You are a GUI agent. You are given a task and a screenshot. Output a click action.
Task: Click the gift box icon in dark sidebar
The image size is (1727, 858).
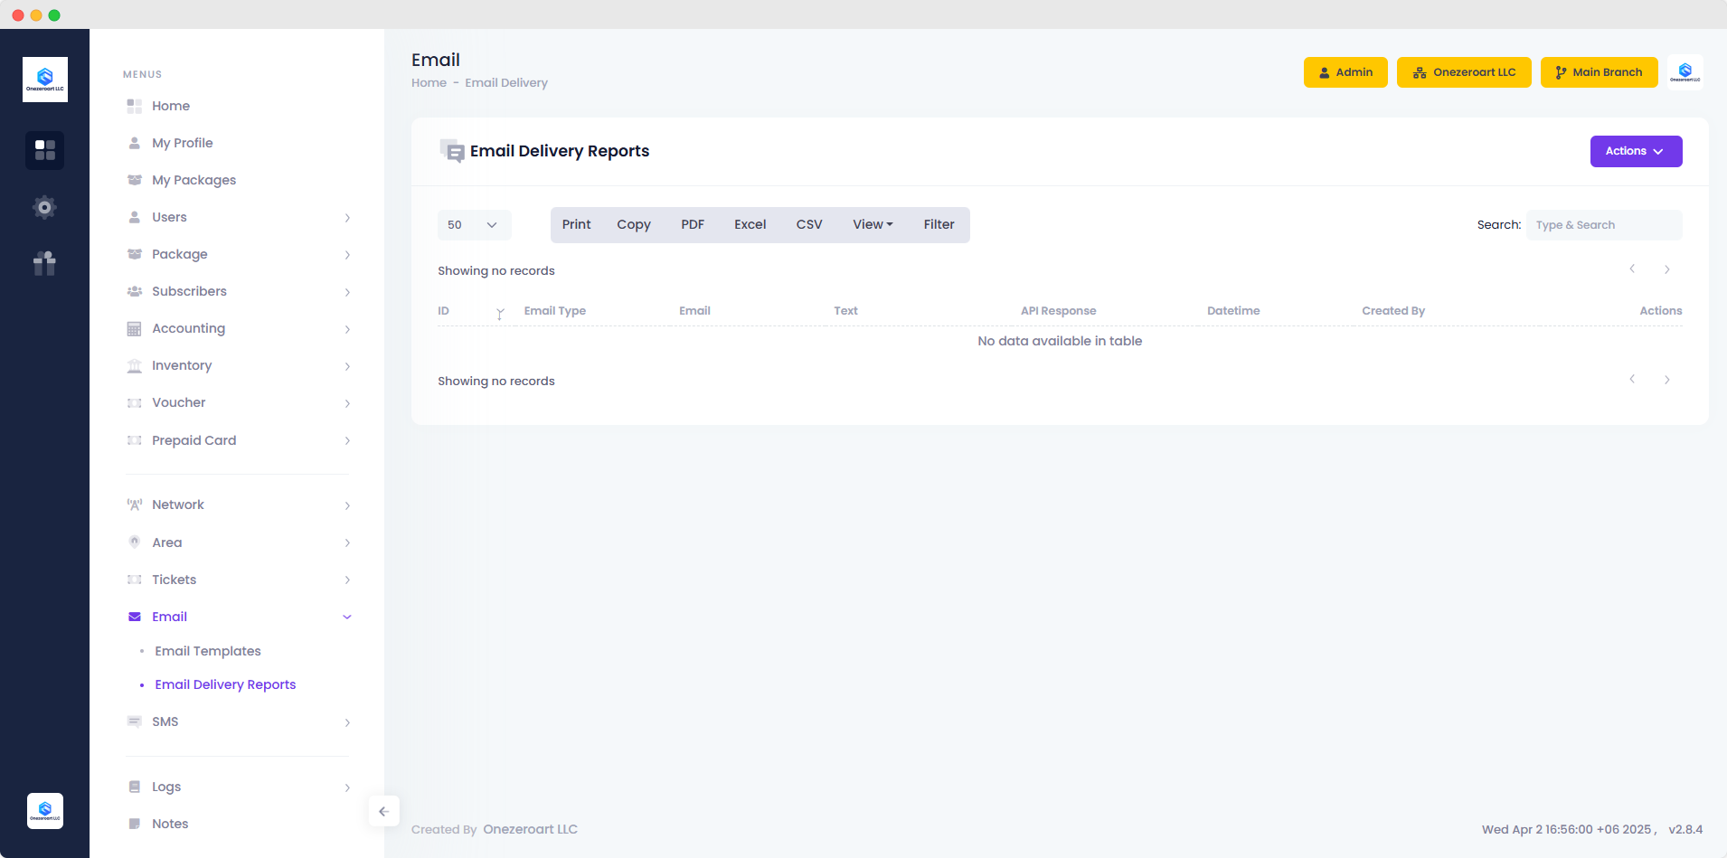click(45, 263)
